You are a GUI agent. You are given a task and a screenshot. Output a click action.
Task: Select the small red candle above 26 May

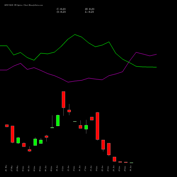tap(7, 126)
